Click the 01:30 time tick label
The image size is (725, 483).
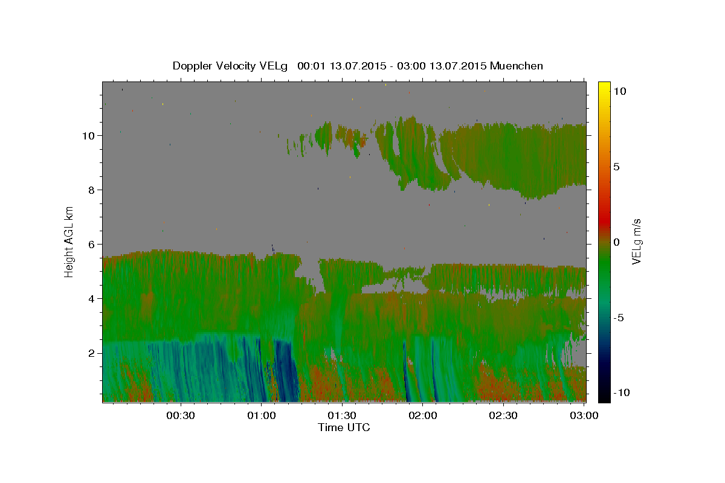click(x=343, y=415)
